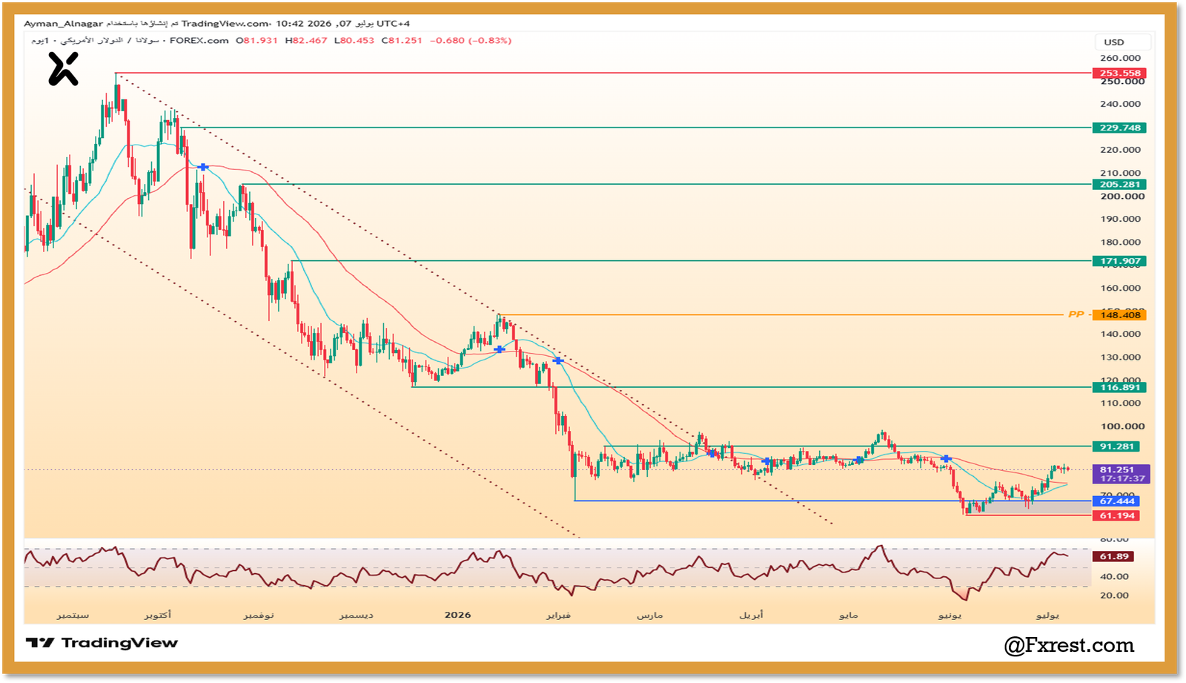
Task: Click the 205.281 green level label
Action: pyautogui.click(x=1119, y=185)
